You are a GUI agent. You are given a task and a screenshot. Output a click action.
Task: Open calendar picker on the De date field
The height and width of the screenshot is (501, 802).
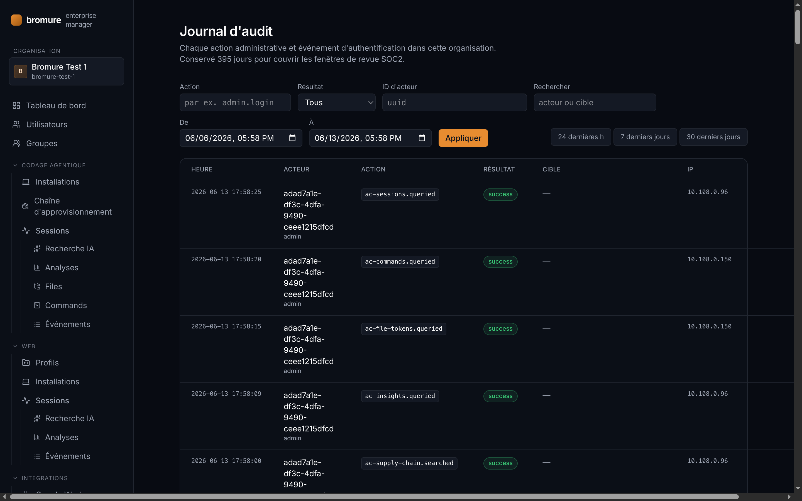(292, 138)
